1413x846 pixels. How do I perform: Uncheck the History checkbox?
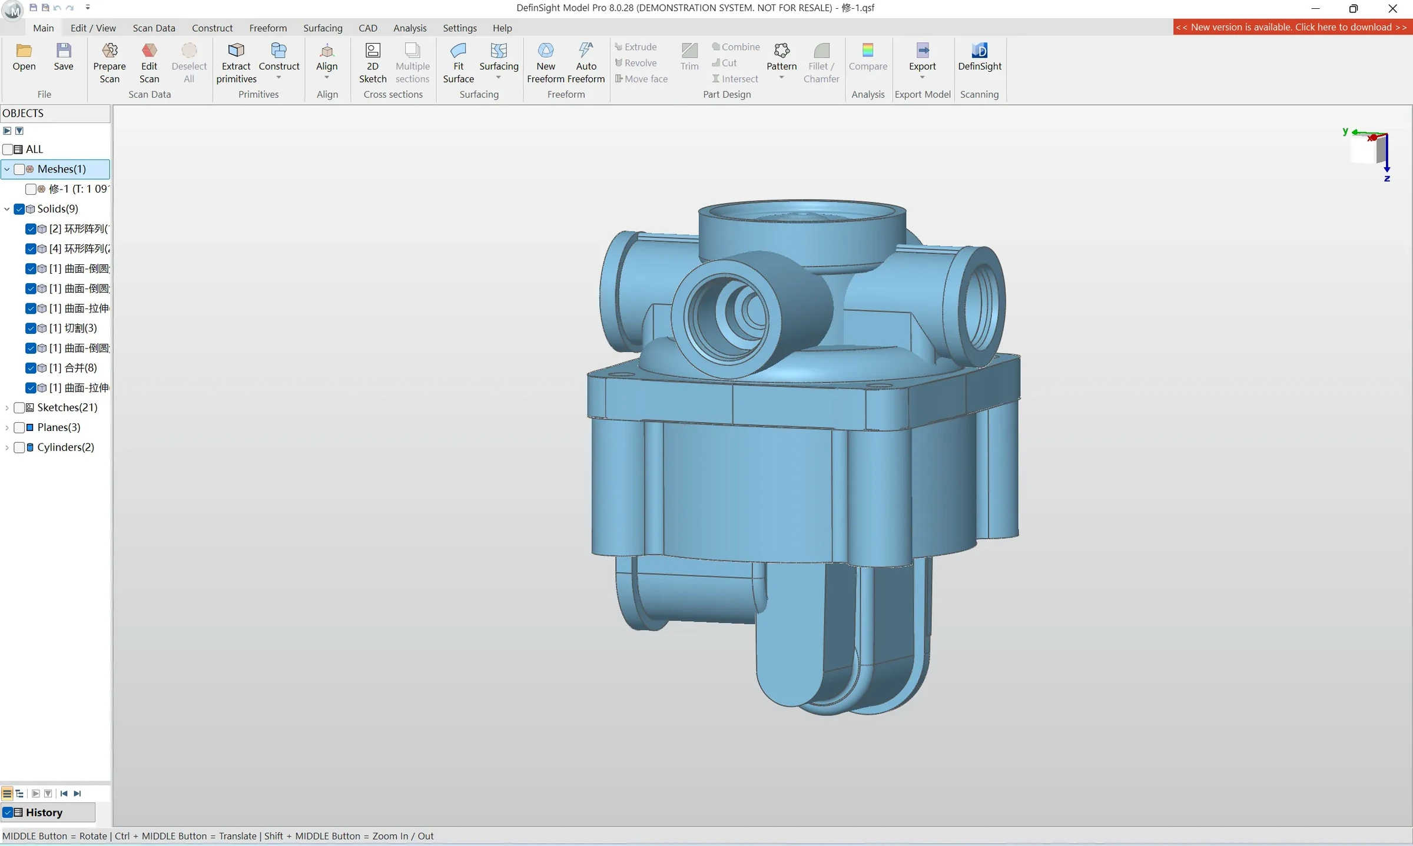[x=8, y=812]
